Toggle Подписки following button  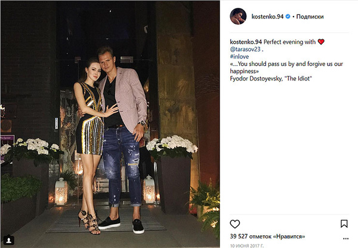point(310,17)
